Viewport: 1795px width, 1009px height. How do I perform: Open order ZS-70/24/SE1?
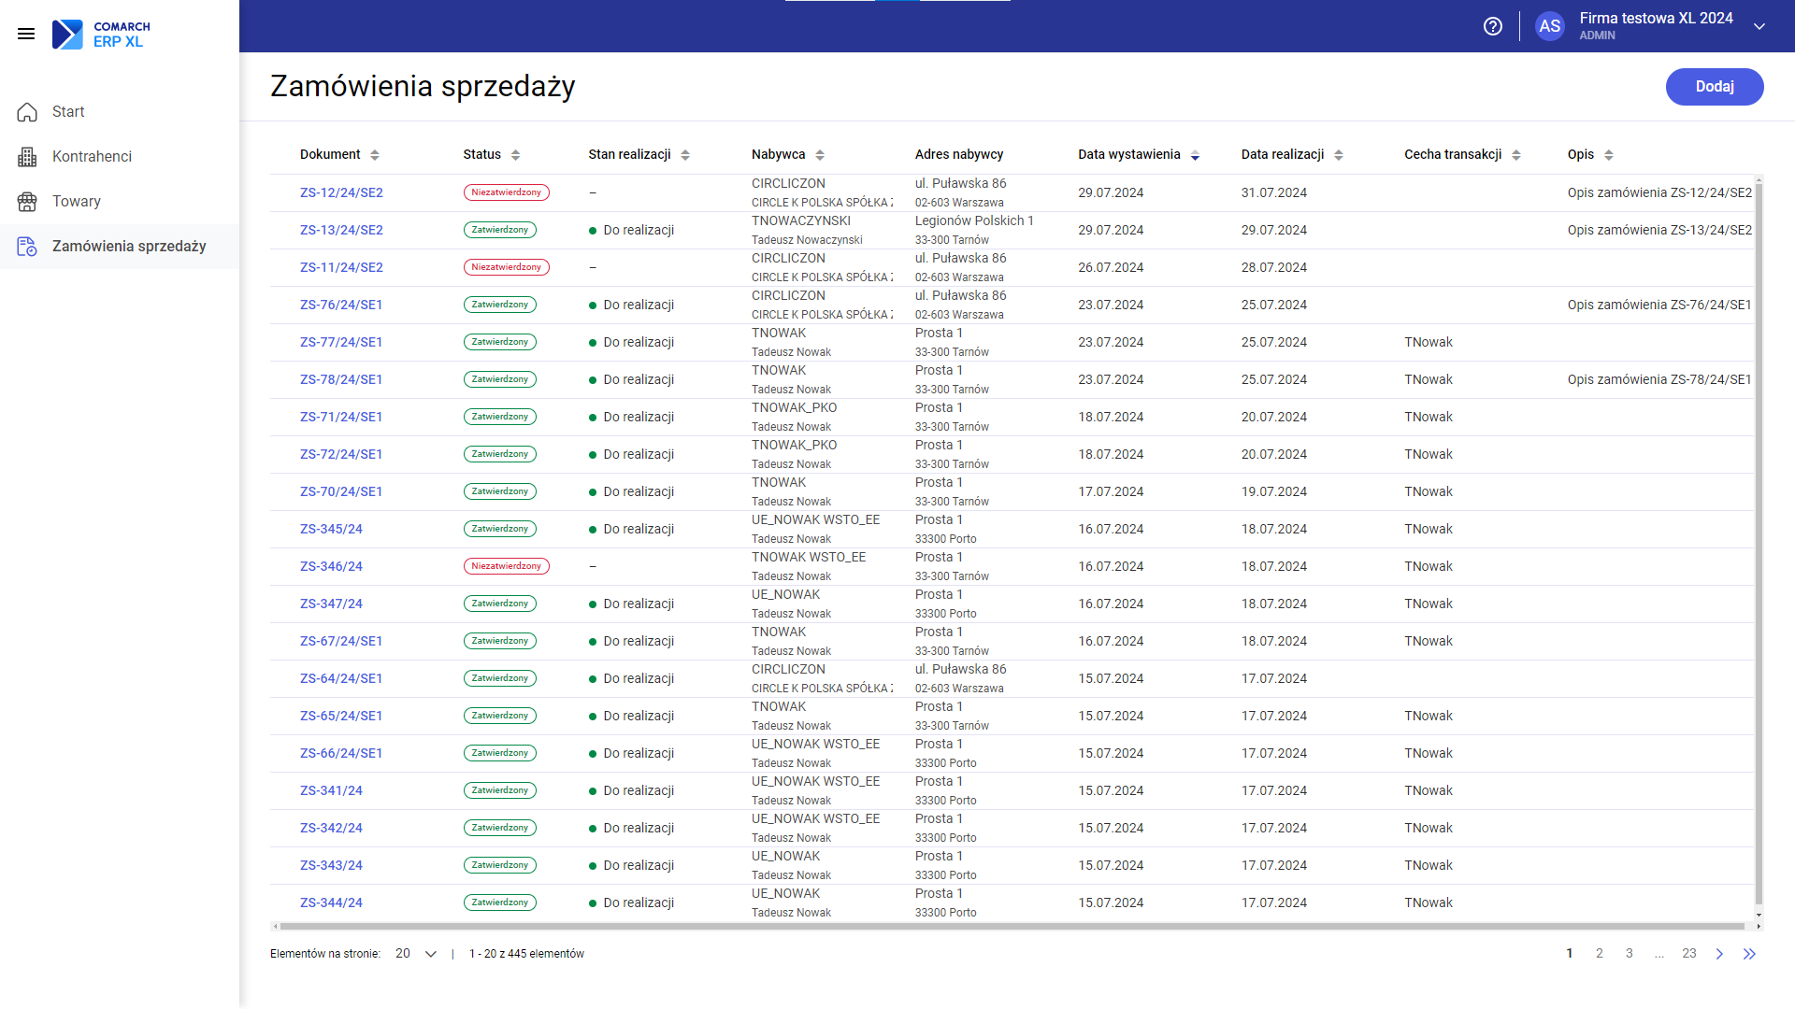[x=341, y=492]
